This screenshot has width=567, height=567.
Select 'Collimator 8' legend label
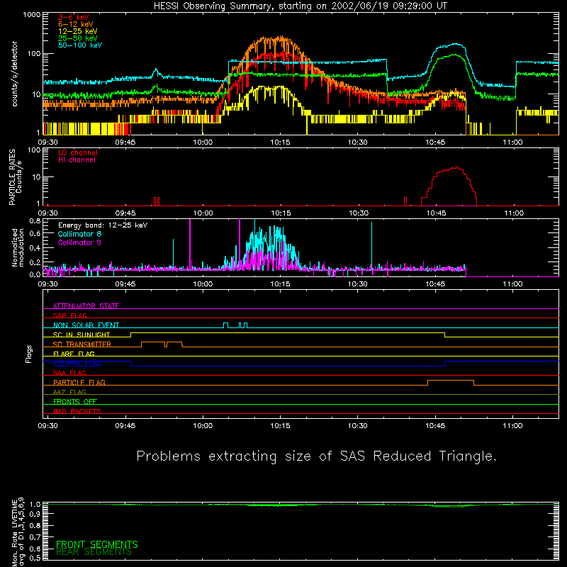click(x=79, y=234)
